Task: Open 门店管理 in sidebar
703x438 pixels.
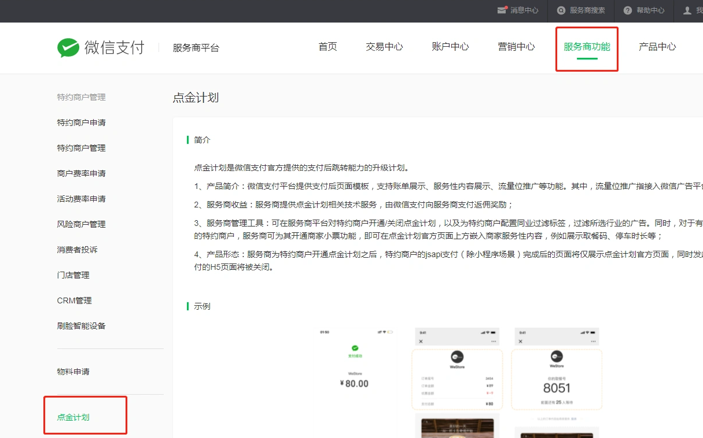Action: click(73, 275)
